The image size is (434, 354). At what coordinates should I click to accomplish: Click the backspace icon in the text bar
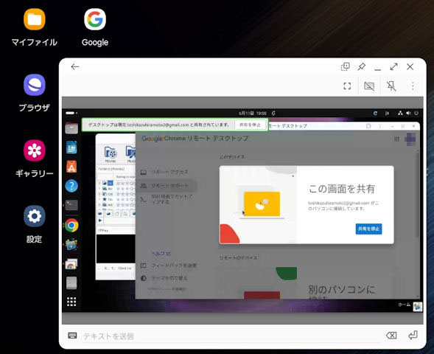coord(391,336)
